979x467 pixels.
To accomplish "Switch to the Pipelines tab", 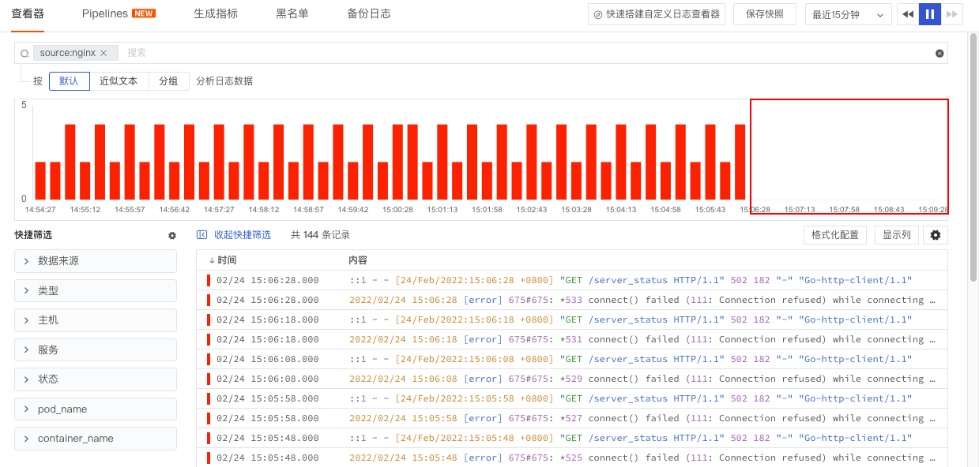I will tap(119, 14).
